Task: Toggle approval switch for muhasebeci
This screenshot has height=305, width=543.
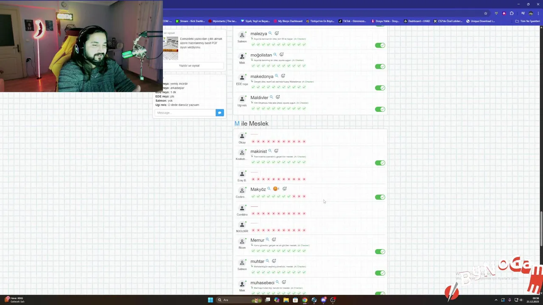Action: (x=380, y=293)
